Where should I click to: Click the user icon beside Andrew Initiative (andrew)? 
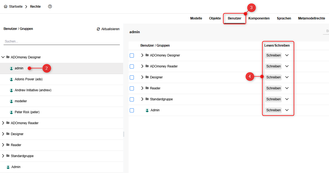tap(11, 90)
